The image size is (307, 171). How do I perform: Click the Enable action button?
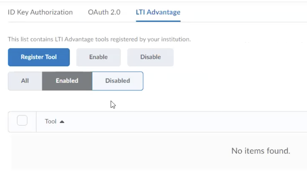coord(98,57)
